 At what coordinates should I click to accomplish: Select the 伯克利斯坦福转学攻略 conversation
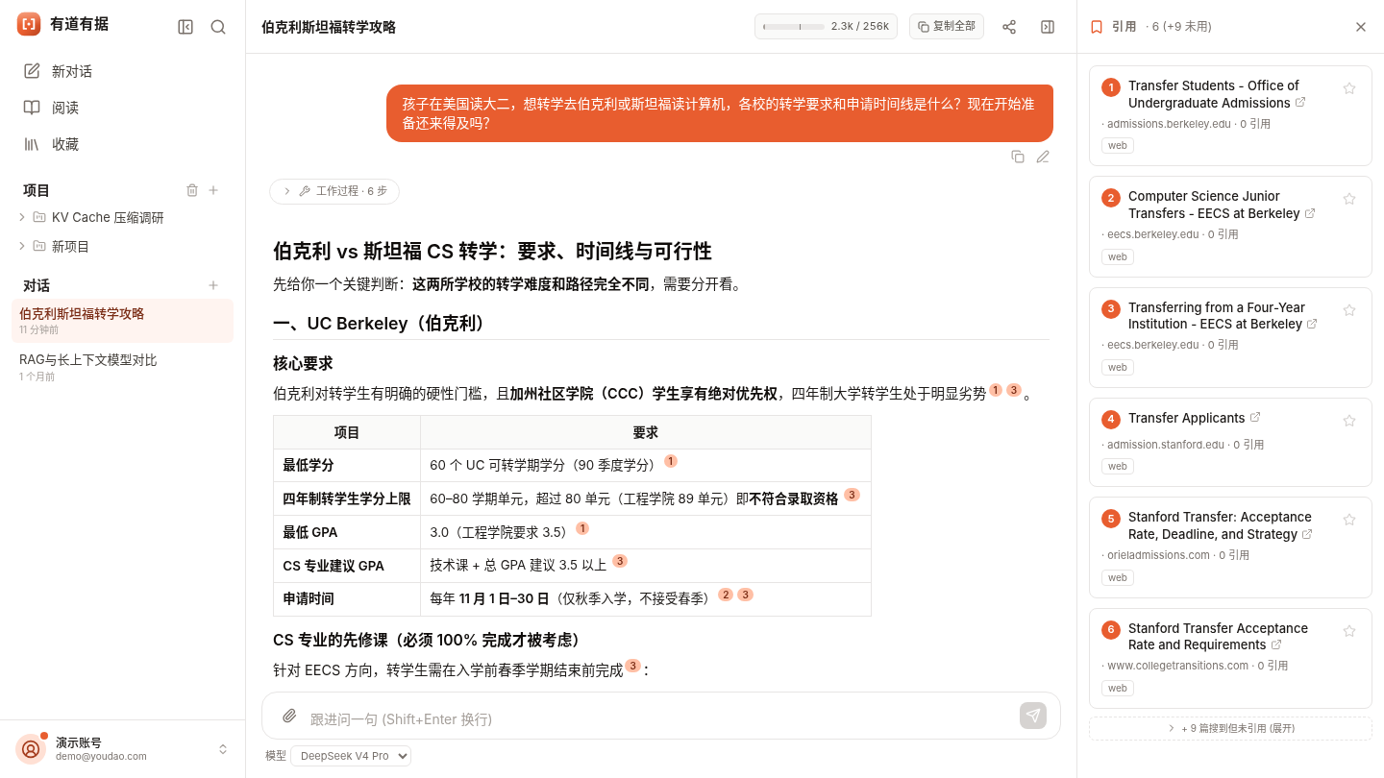tap(122, 321)
